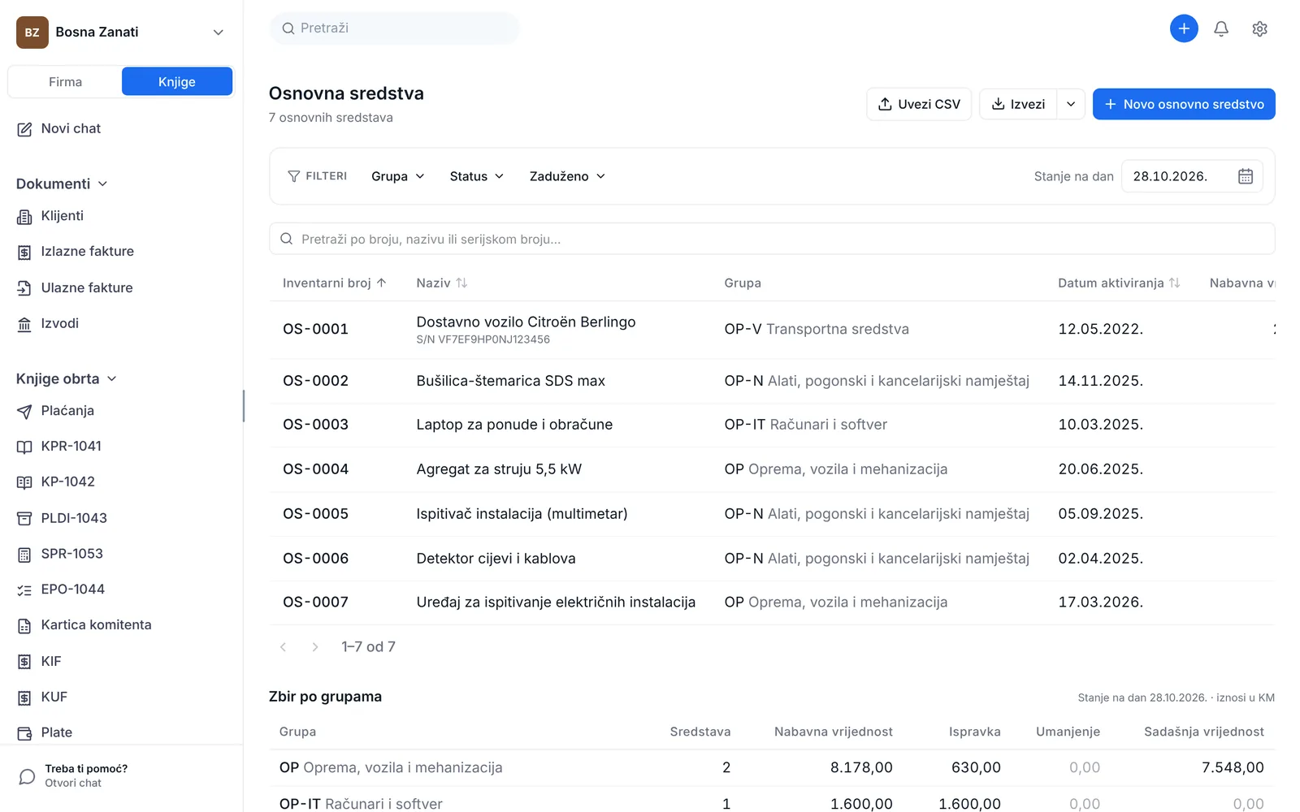Expand the Grupa filter dropdown

pyautogui.click(x=398, y=176)
